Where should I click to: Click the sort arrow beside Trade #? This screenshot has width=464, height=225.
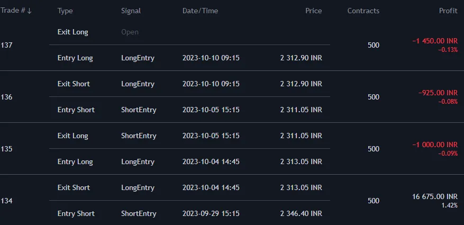[x=29, y=11]
